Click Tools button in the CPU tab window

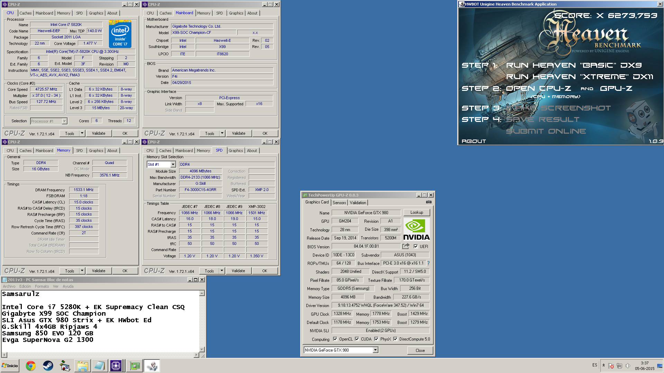click(x=70, y=133)
